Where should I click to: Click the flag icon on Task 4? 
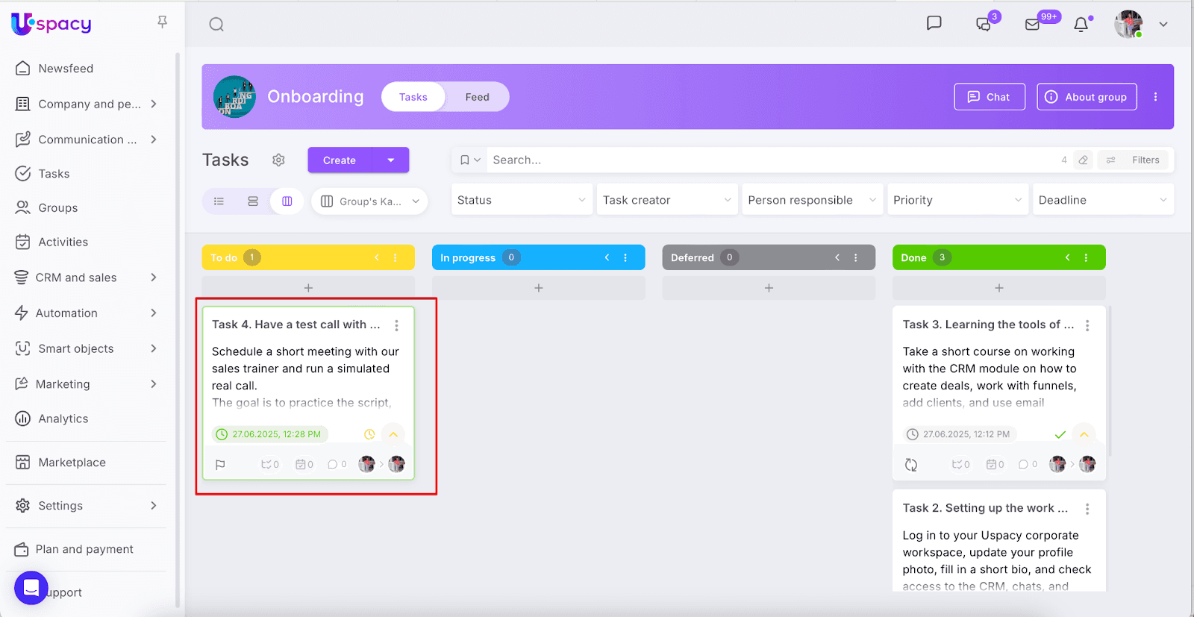coord(220,464)
